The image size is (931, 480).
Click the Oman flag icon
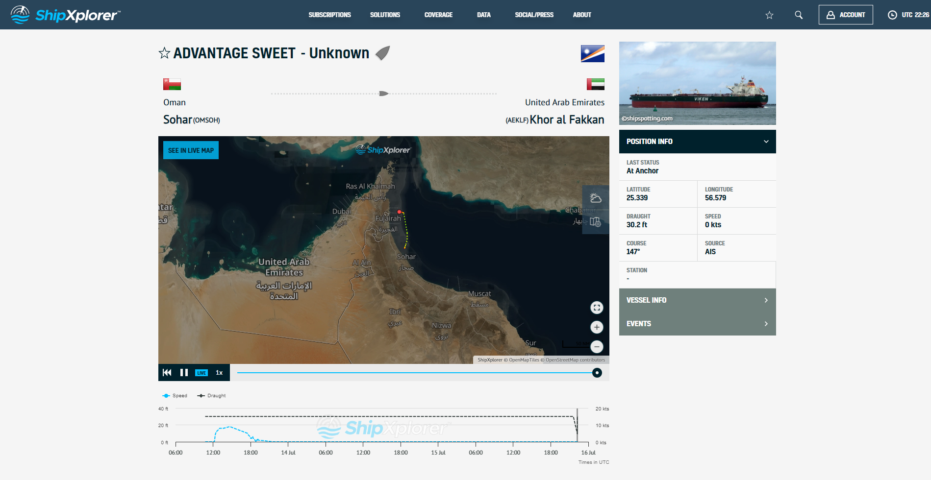click(172, 84)
